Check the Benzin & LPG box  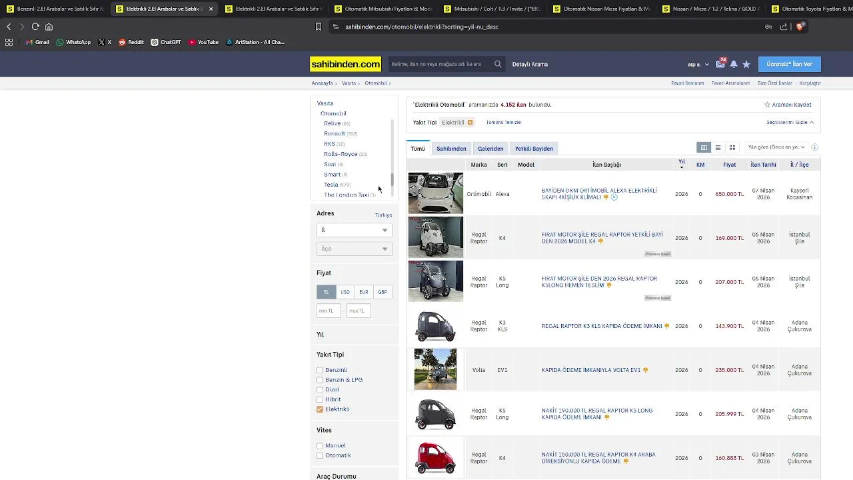[320, 380]
